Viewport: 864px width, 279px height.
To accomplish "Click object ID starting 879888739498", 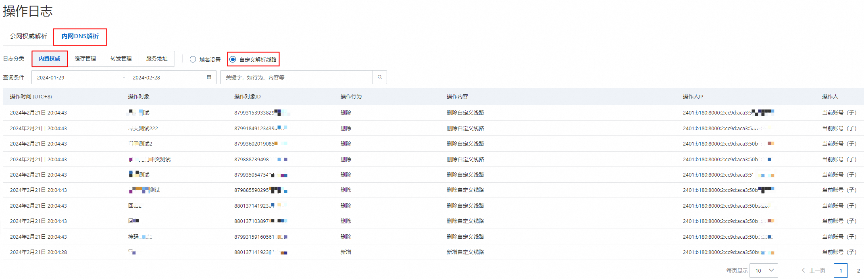I will 261,159.
